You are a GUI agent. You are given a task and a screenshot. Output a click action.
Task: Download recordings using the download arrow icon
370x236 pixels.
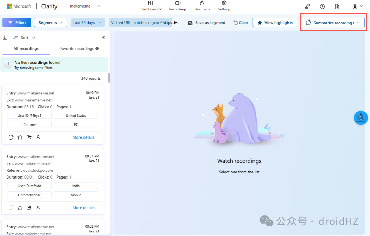[5, 38]
